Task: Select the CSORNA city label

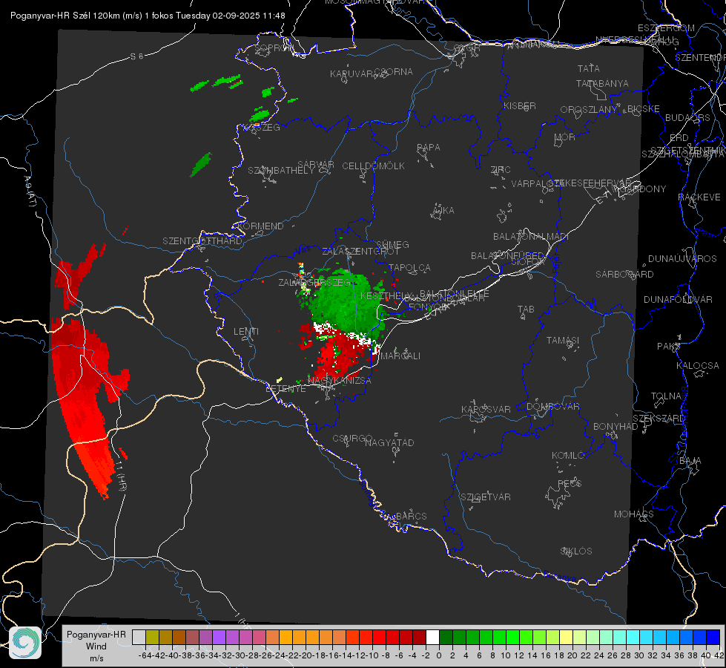Action: coord(394,72)
